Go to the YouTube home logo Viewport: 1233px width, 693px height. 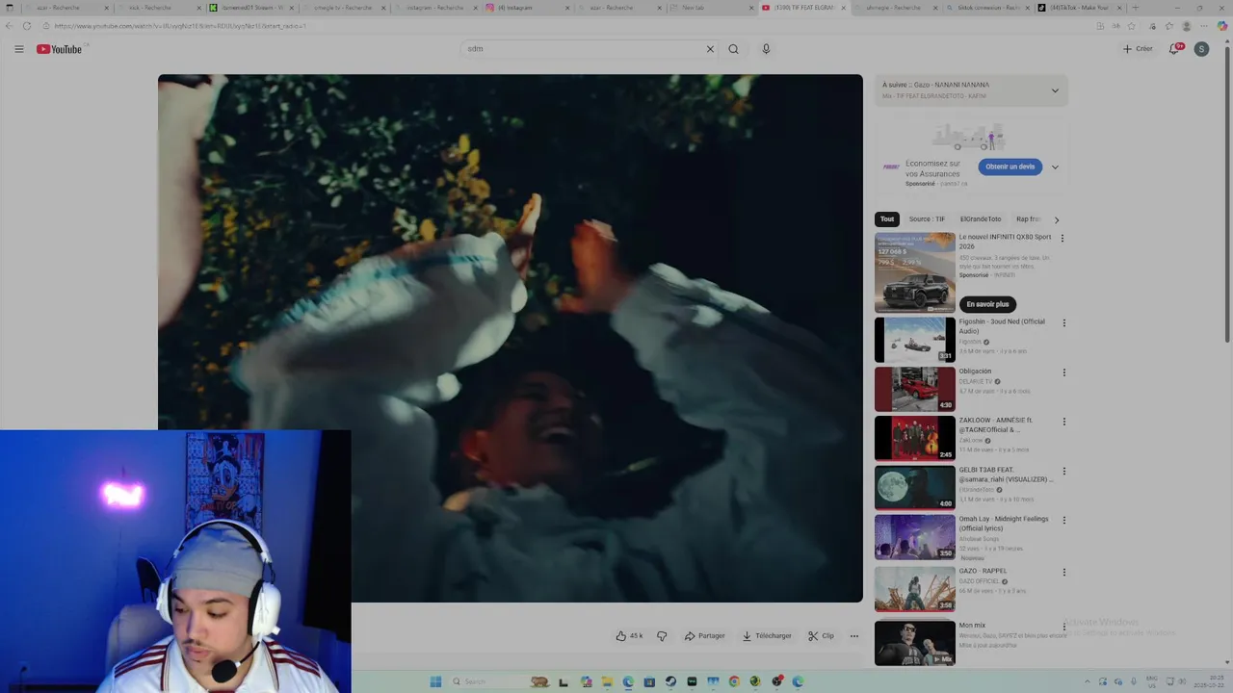[60, 49]
